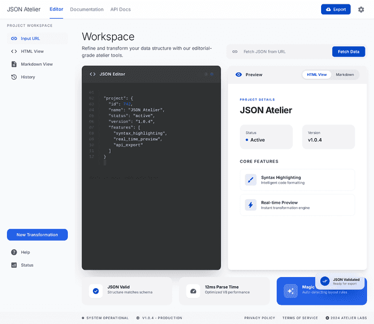Click the Real-time Preview lightning icon
Viewport: 374px width, 324px height.
[x=251, y=204]
